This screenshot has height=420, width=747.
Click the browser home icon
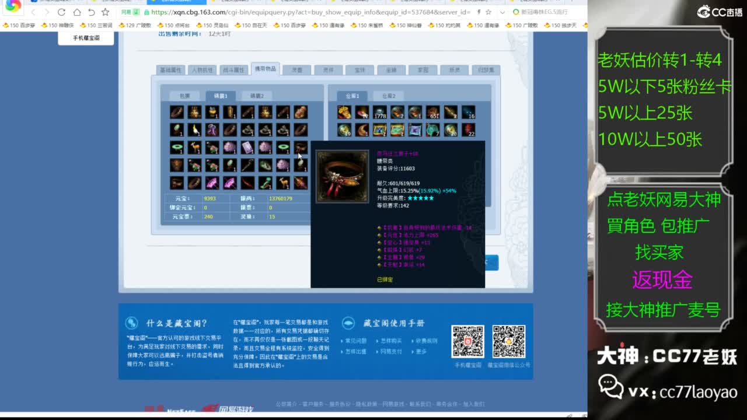coord(76,12)
